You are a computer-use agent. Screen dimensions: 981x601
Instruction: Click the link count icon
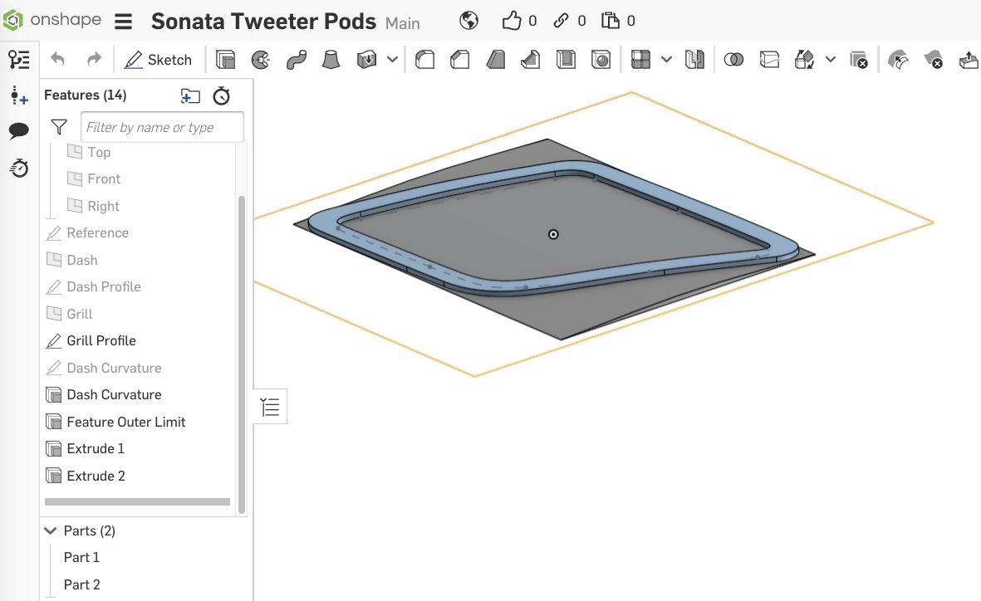tap(561, 21)
